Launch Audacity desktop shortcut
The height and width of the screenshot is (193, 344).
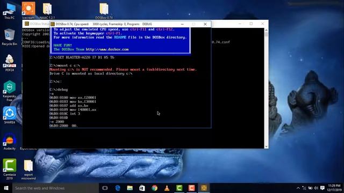(x=10, y=142)
